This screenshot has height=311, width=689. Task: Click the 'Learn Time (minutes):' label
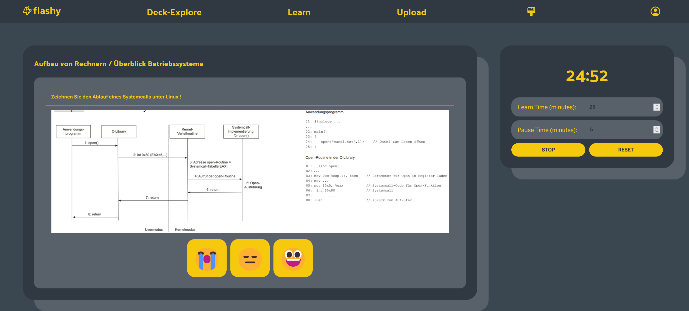[x=547, y=107]
